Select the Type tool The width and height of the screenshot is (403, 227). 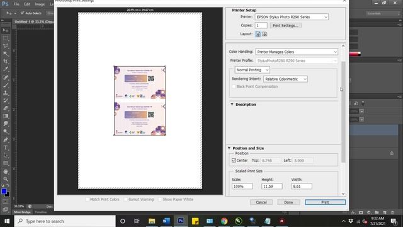(6, 148)
